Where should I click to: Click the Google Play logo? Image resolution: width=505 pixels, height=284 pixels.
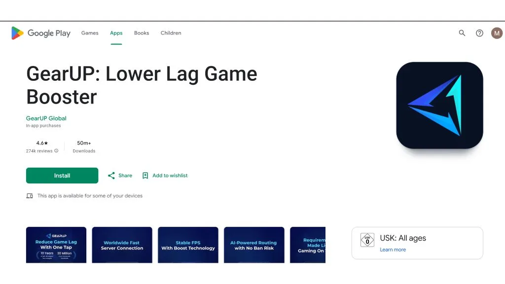click(41, 33)
